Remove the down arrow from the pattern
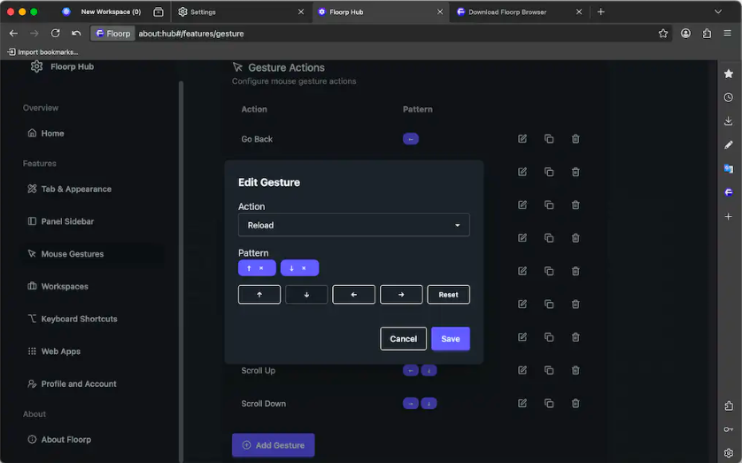Image resolution: width=742 pixels, height=463 pixels. pos(304,268)
